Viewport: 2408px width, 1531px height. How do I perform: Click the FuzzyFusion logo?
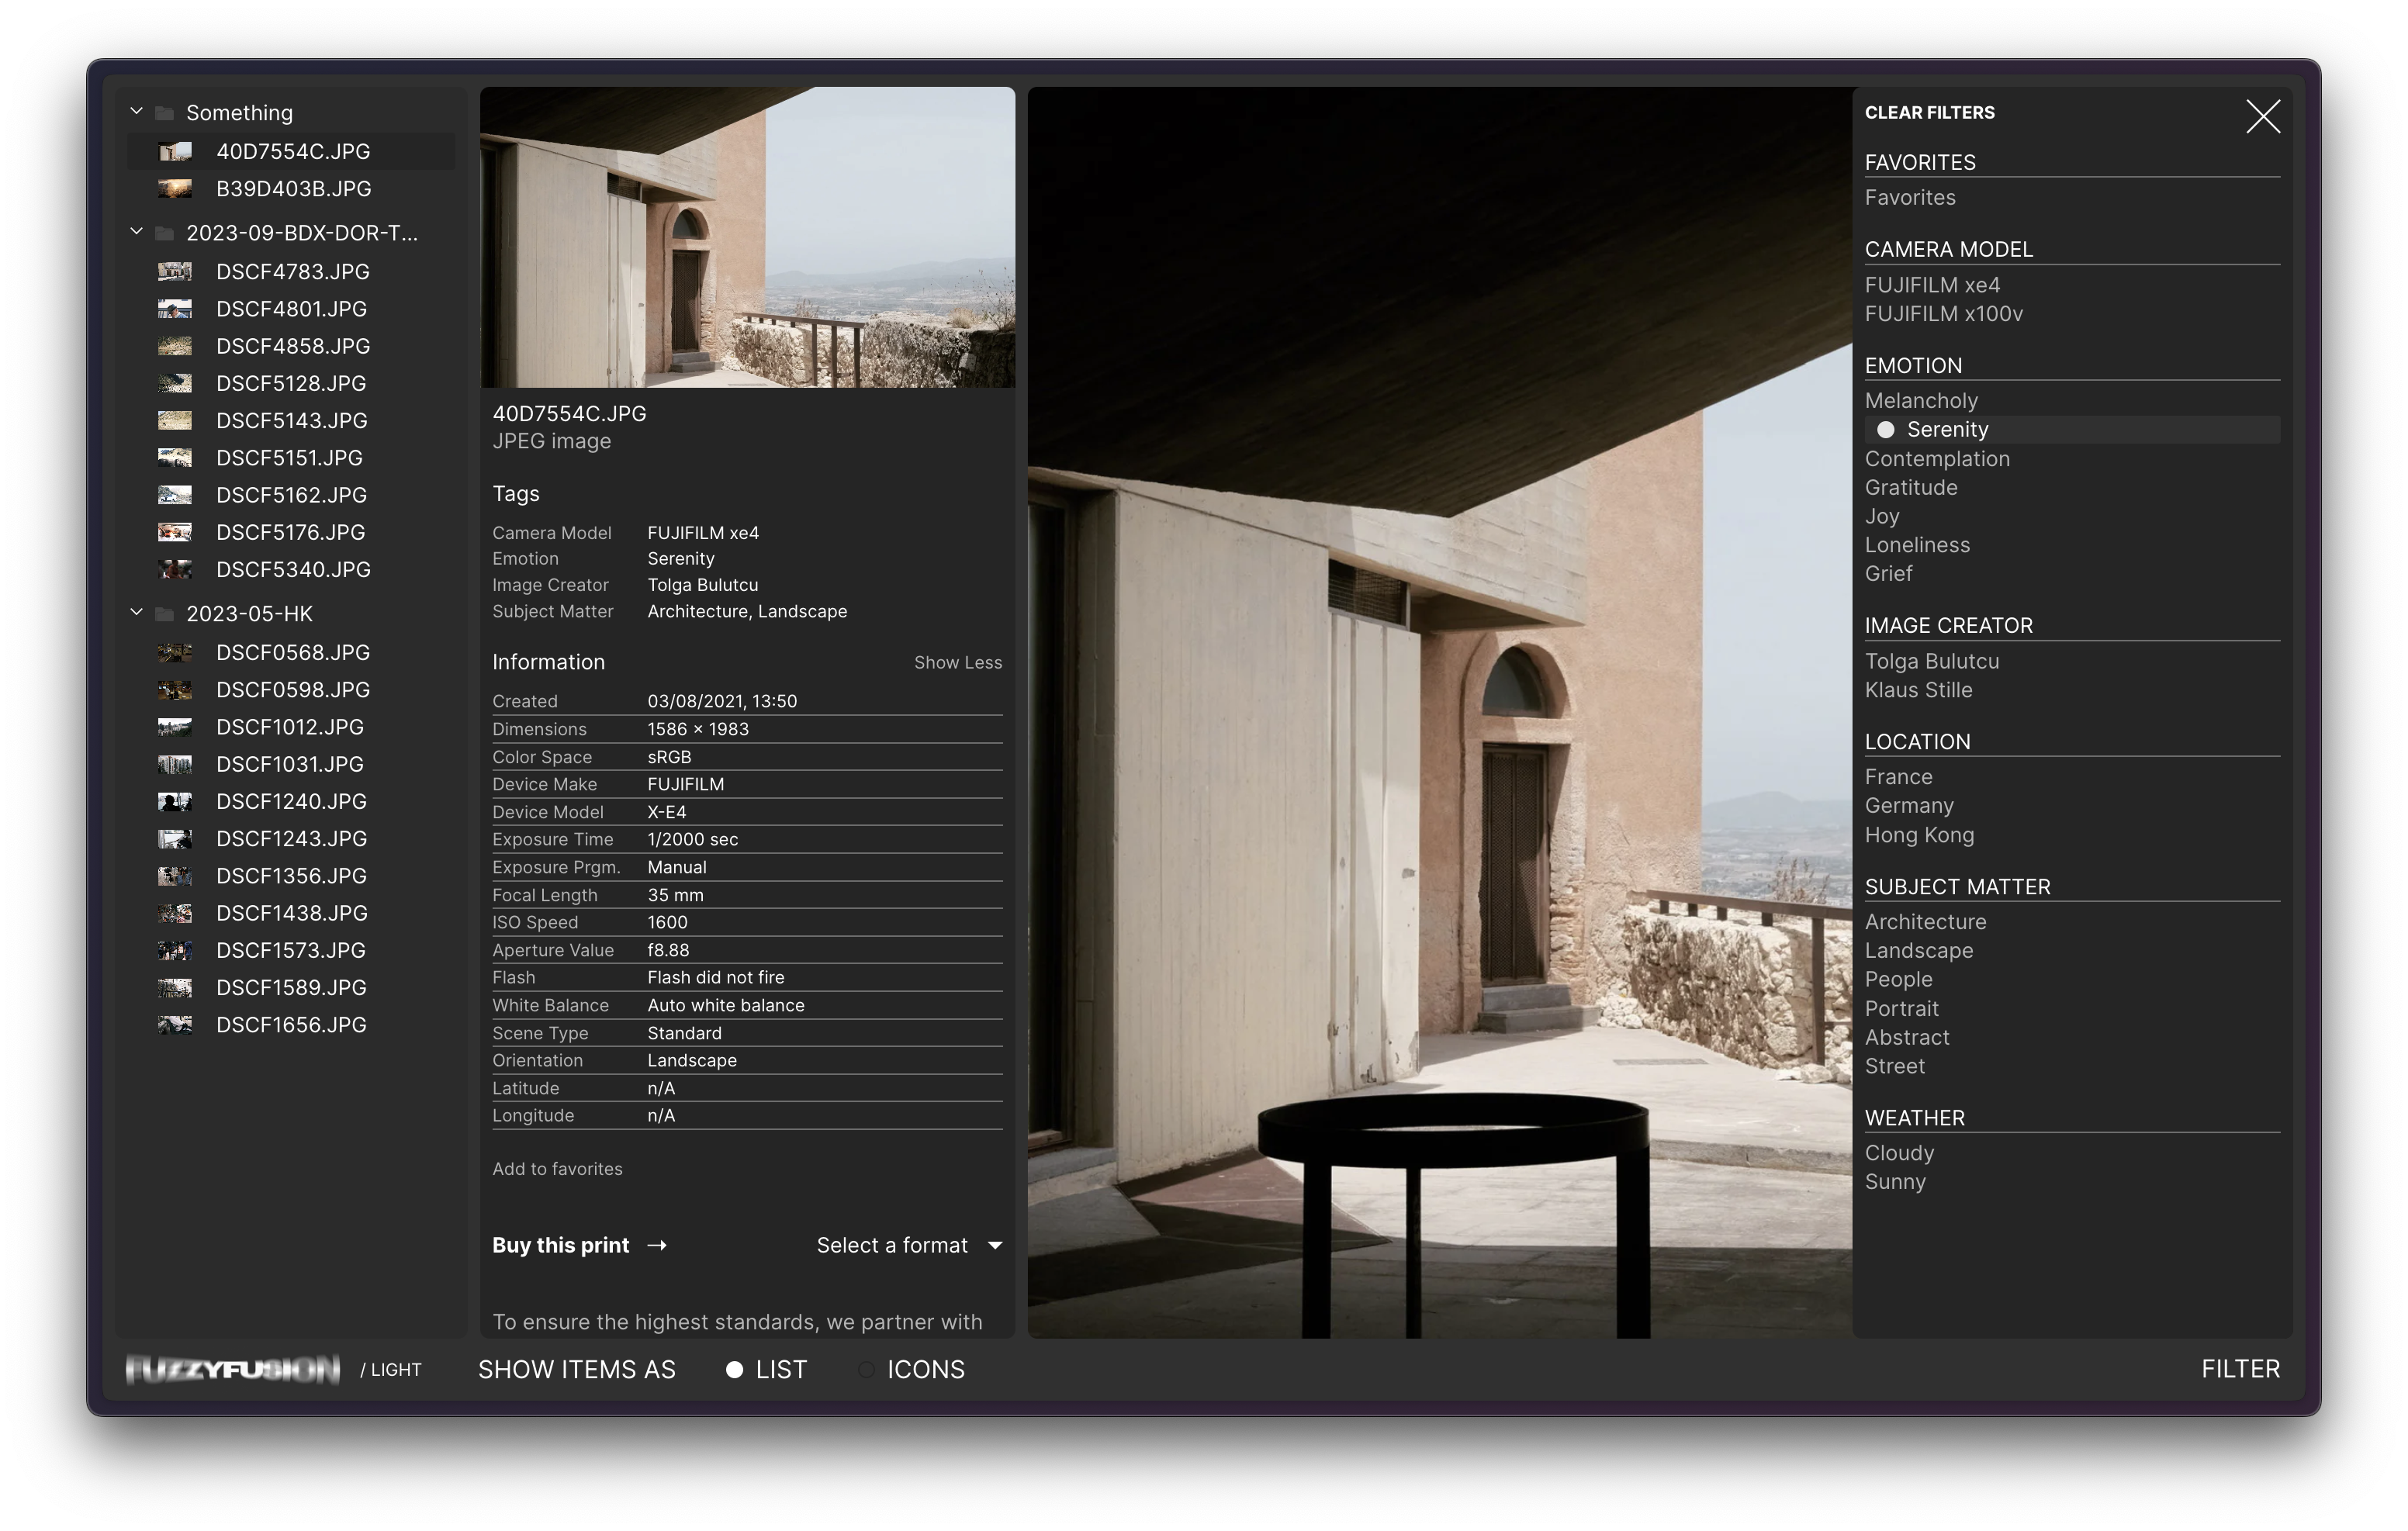pos(232,1369)
